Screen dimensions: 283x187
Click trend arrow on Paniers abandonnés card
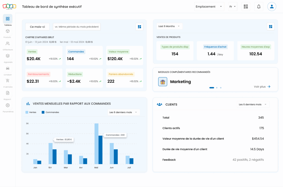pos(140,81)
